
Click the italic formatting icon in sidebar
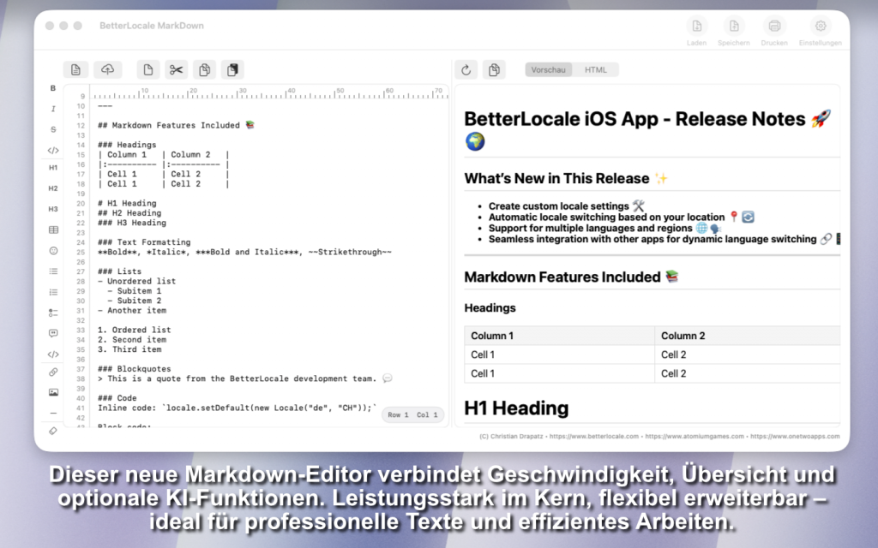click(x=53, y=109)
